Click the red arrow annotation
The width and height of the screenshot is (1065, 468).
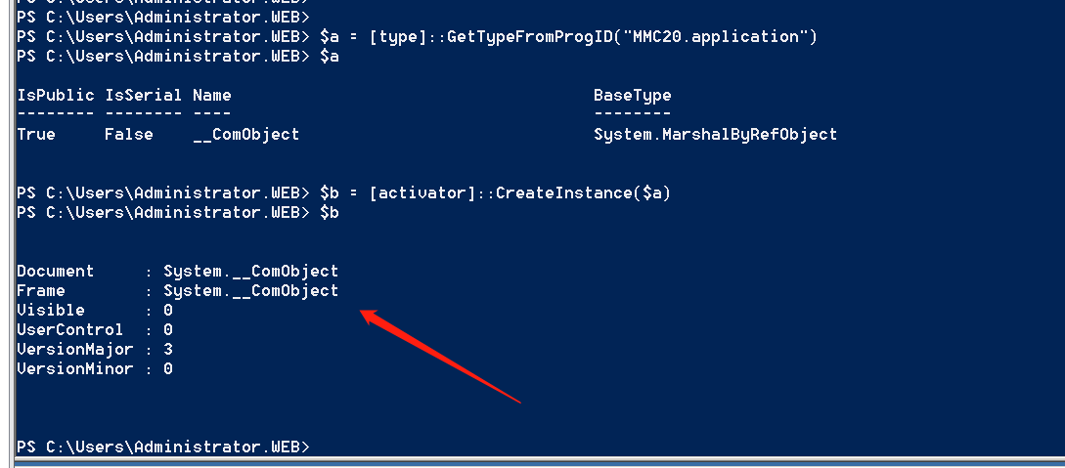tap(440, 357)
